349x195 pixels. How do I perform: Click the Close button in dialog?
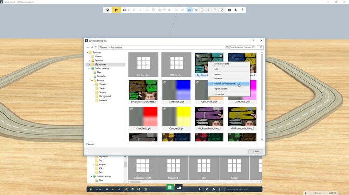pyautogui.click(x=256, y=151)
